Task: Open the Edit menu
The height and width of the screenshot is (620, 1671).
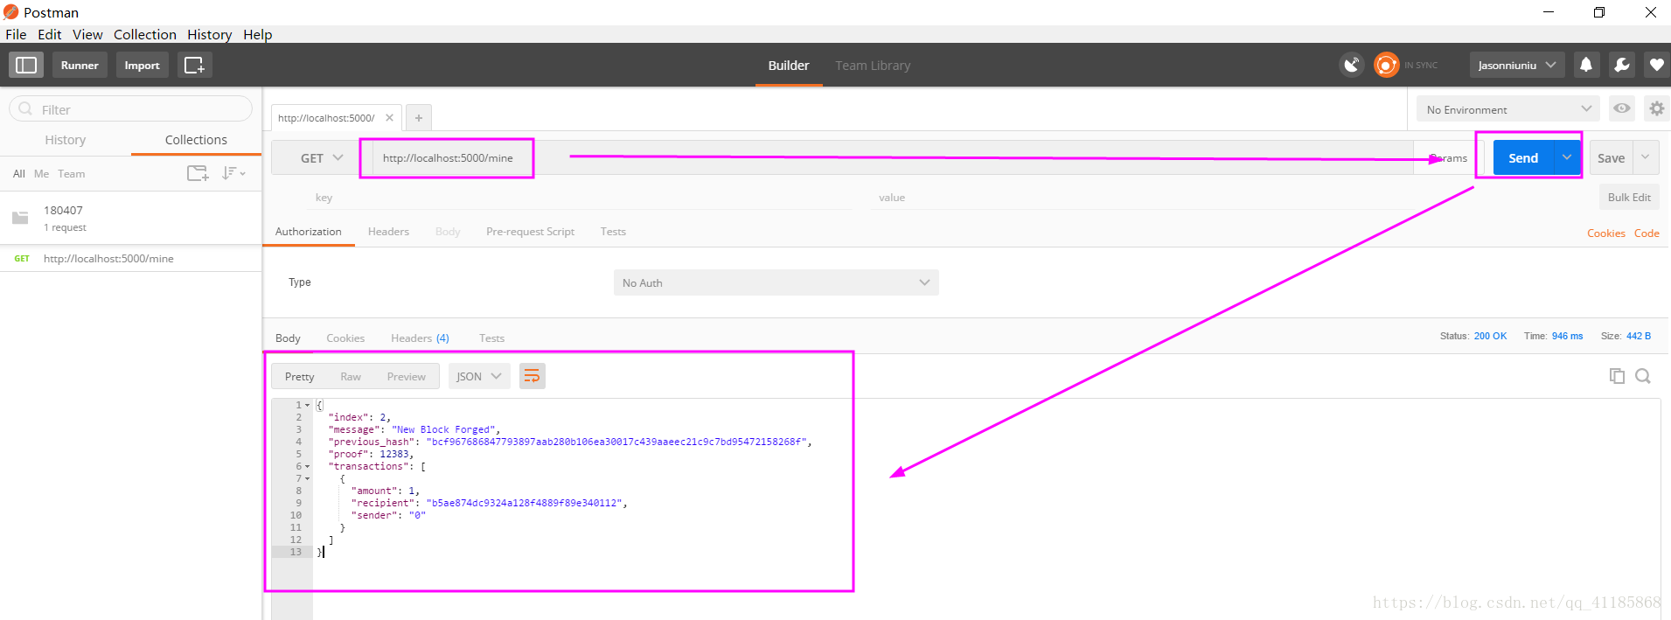Action: 50,34
